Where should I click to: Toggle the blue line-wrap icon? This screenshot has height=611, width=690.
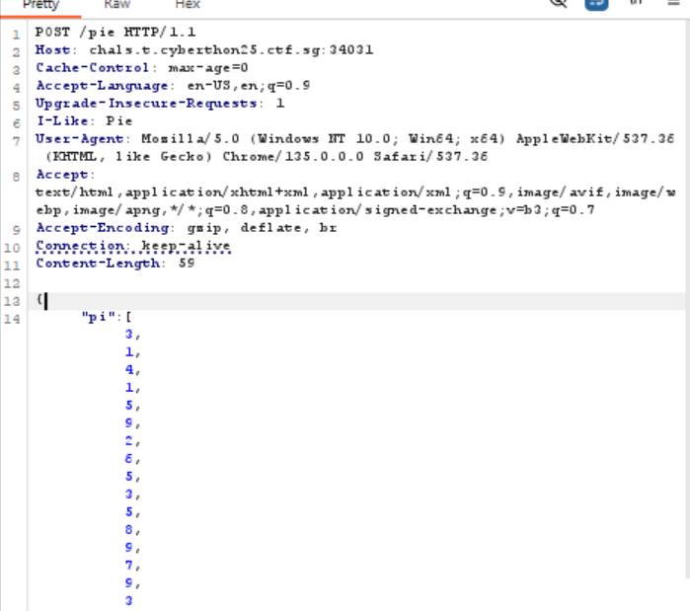[x=596, y=4]
